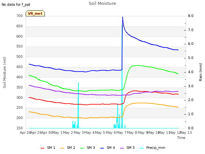
Task: Click the May 4 date tick label
Action: (x=89, y=133)
